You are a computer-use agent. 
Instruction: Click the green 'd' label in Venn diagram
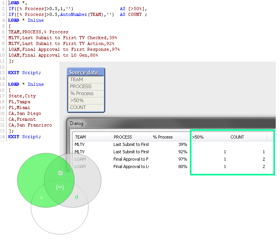[77, 197]
